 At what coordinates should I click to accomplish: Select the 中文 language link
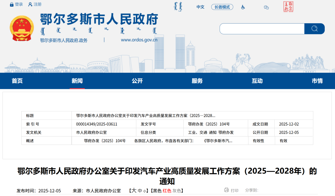tap(200, 7)
